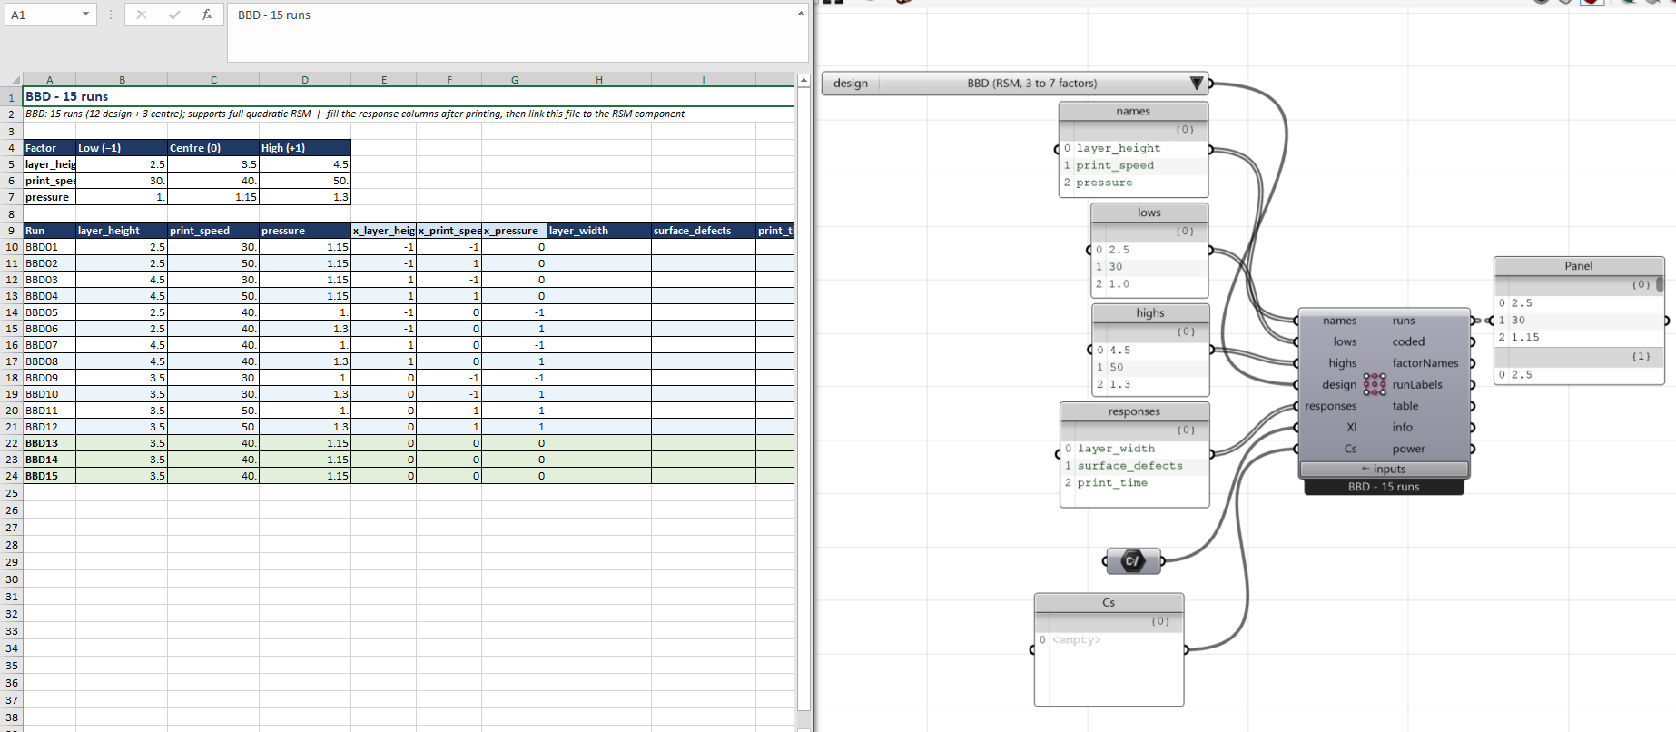Click the spreadsheet scrollbar up arrow

(x=803, y=81)
